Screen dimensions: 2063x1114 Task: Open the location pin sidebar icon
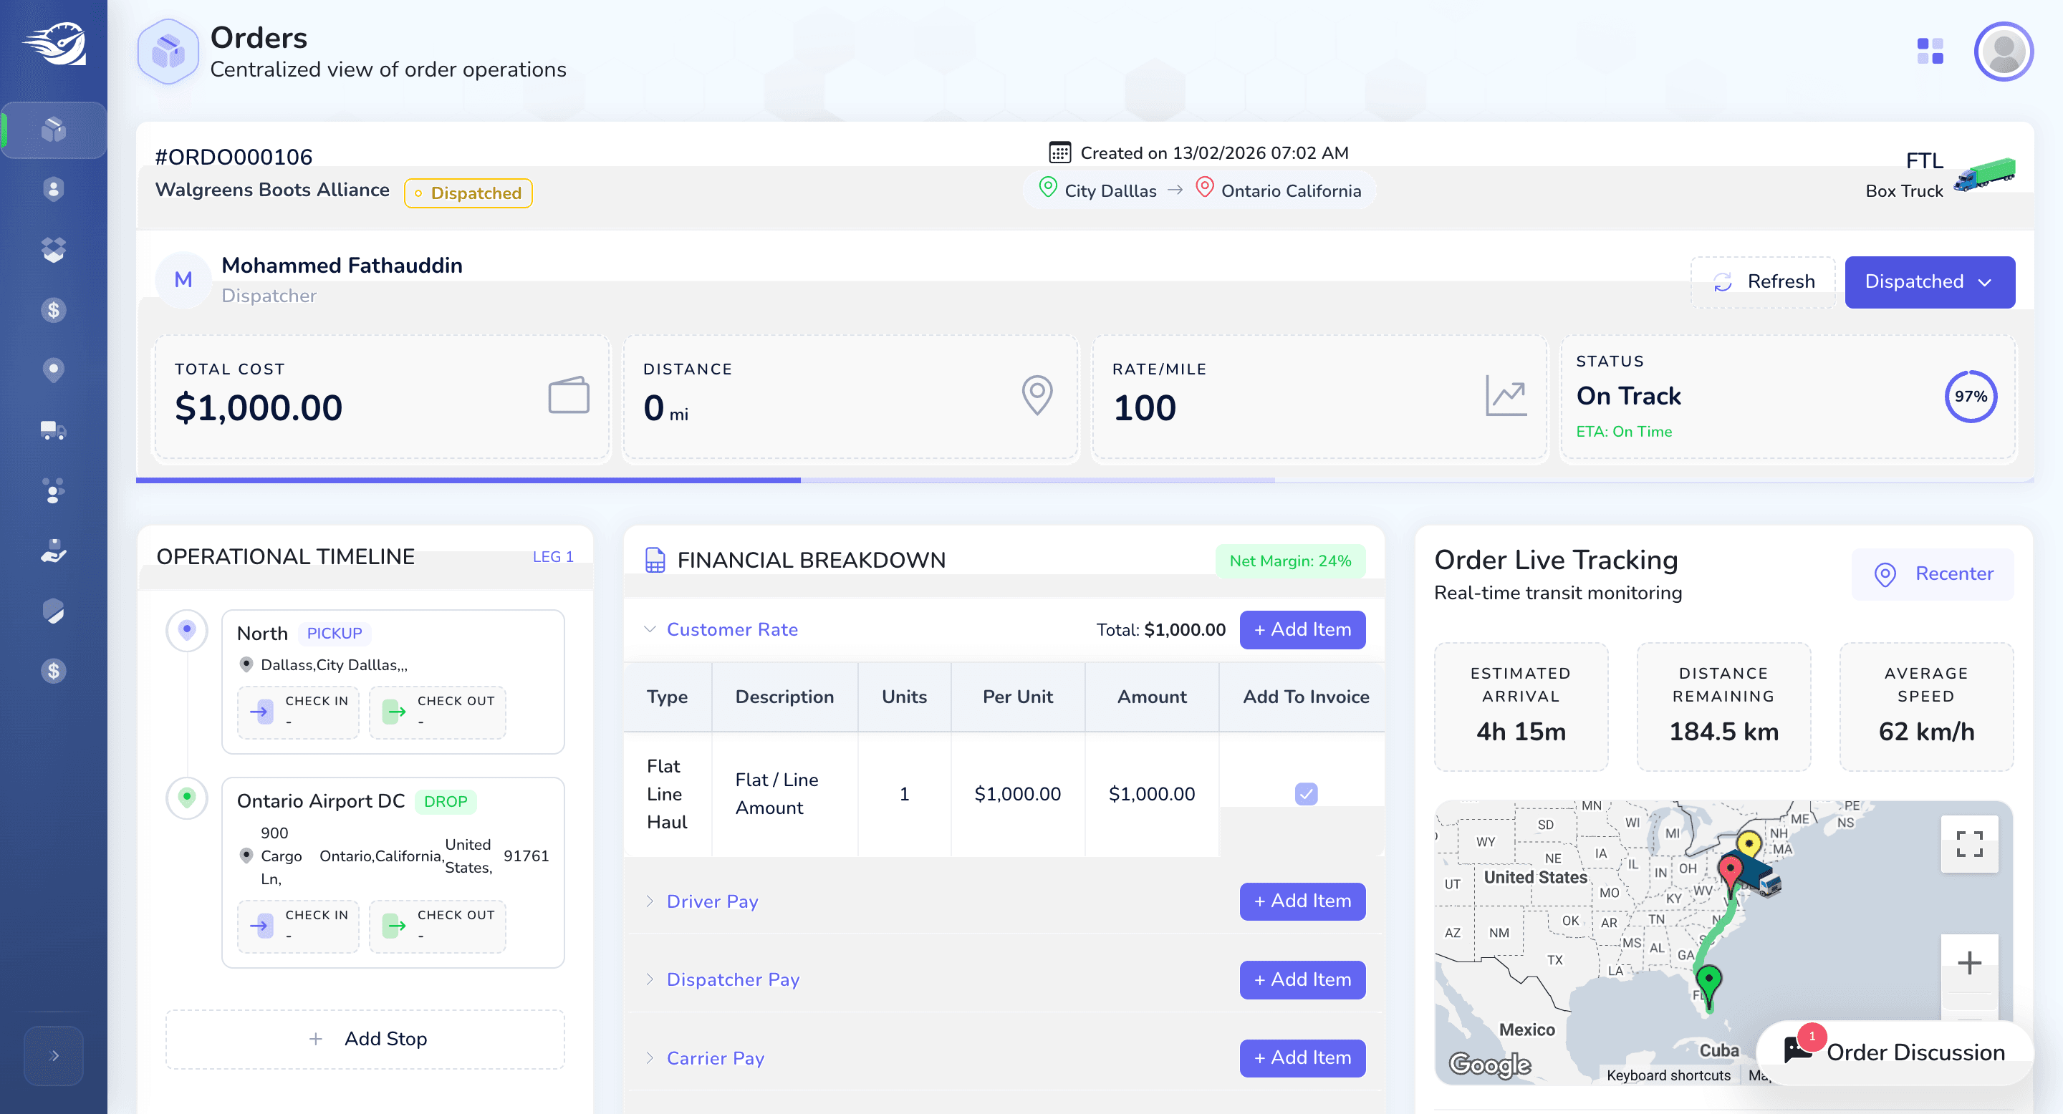point(54,369)
